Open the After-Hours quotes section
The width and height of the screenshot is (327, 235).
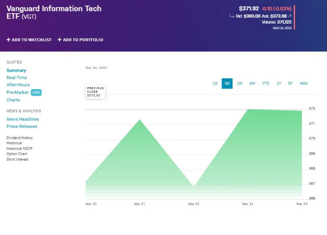(18, 84)
